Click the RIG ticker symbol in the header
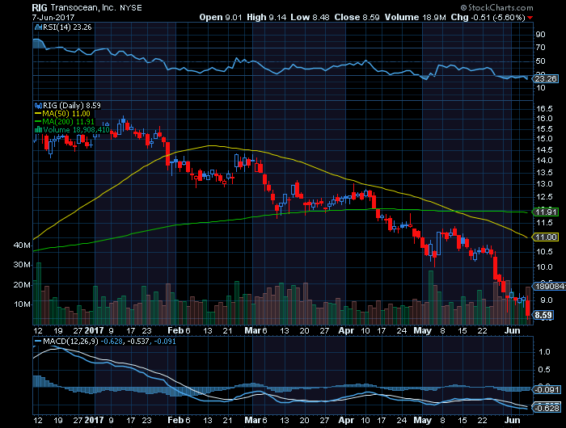 click(x=40, y=7)
